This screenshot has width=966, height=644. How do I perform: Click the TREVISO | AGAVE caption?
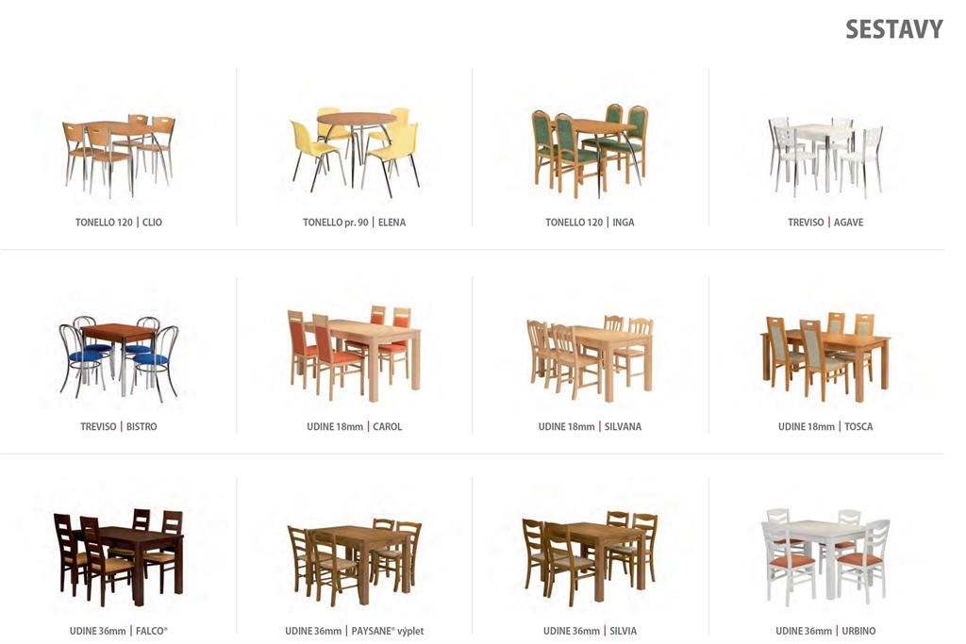click(825, 223)
